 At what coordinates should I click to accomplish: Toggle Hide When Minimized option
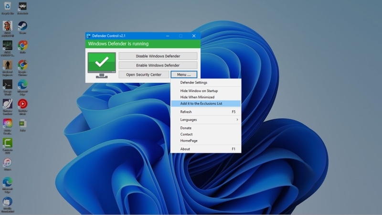206,97
